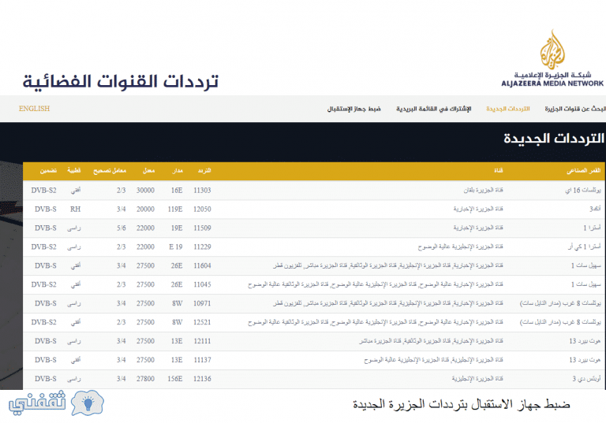606x423 pixels.
Task: Click DVB-S2 in the 11303 row
Action: click(x=43, y=191)
